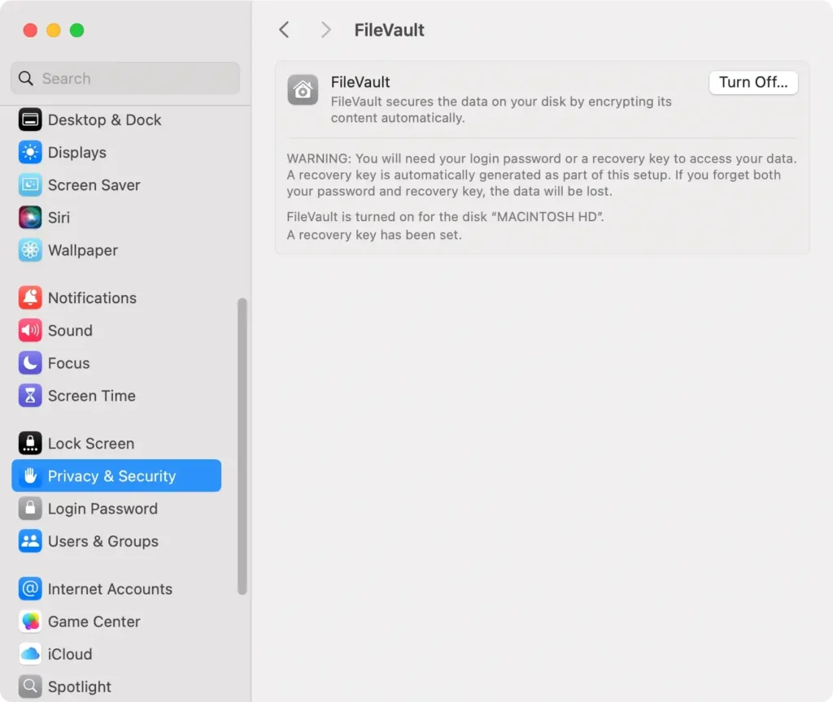Click the Focus moon icon
The width and height of the screenshot is (833, 702).
tap(30, 363)
